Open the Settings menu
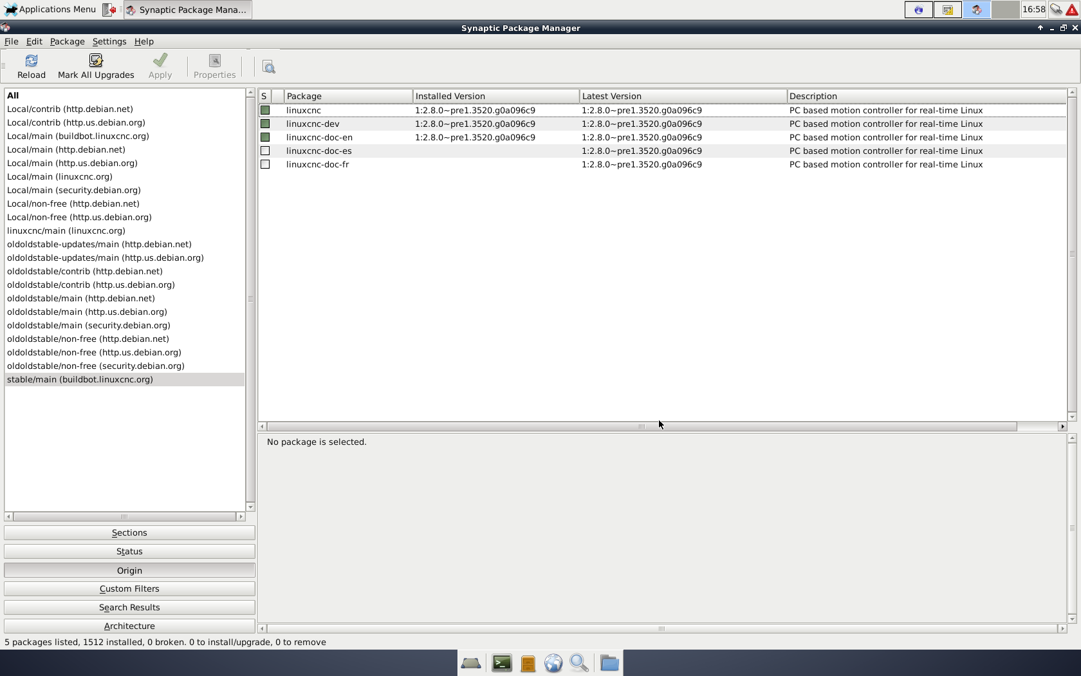Screen dimensions: 1081x676 (109, 41)
